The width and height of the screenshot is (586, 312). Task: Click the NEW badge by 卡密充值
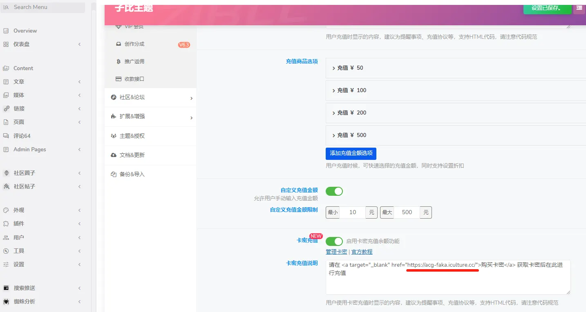point(316,236)
